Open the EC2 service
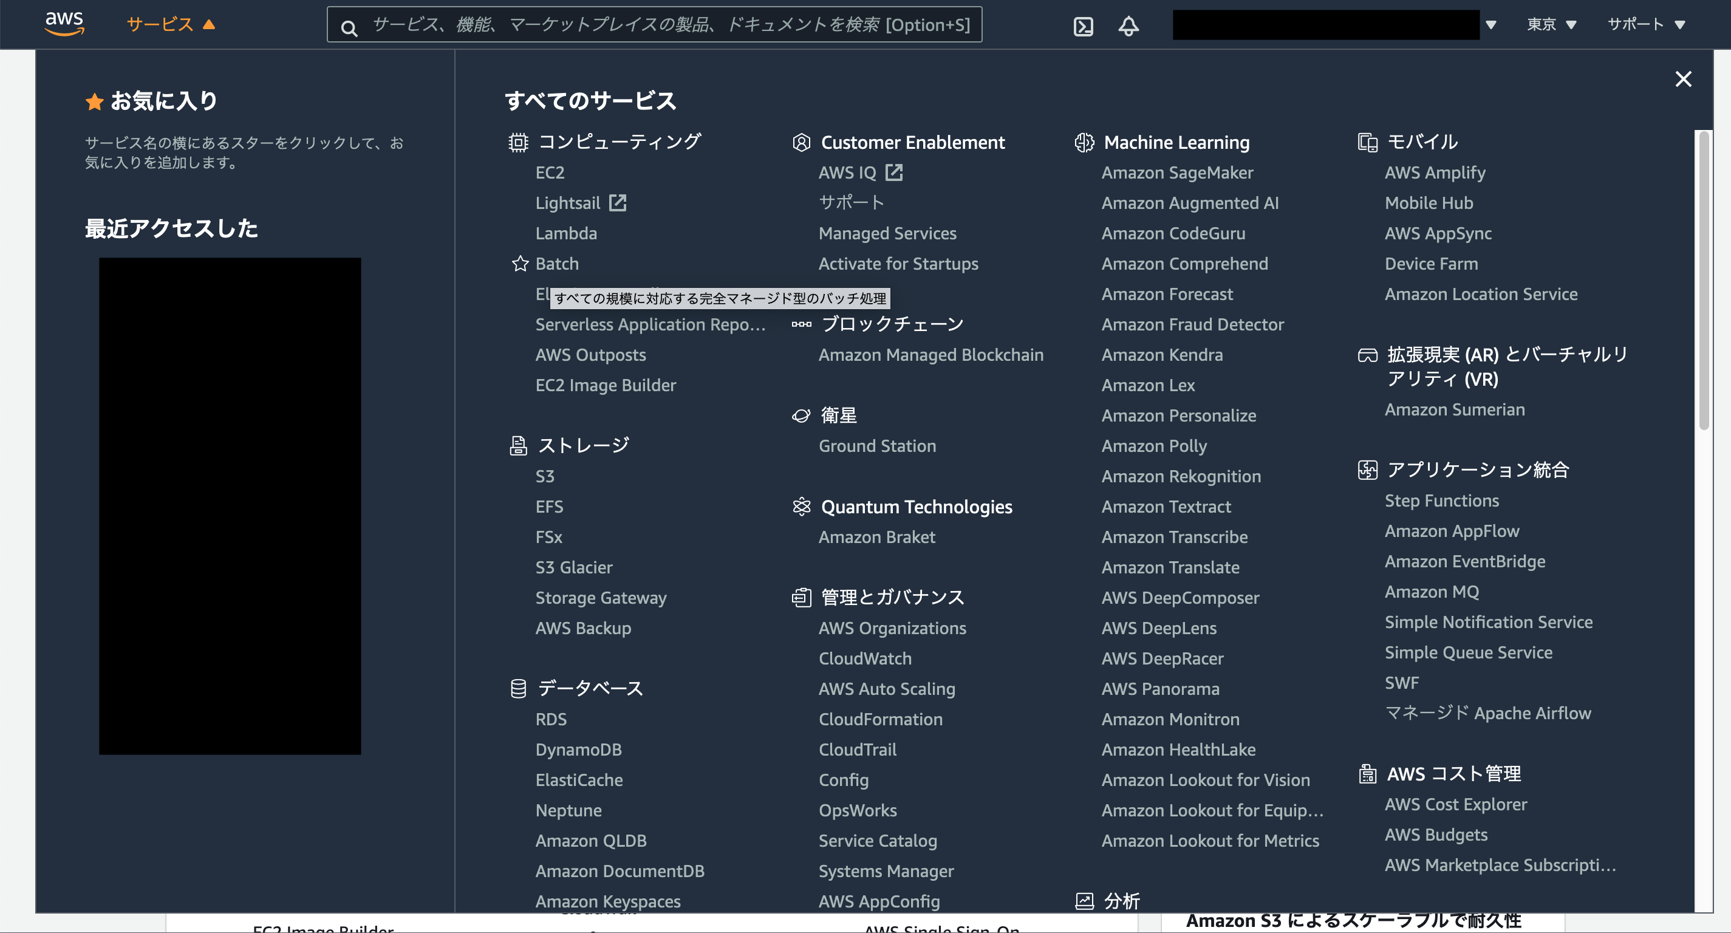1731x933 pixels. click(550, 173)
